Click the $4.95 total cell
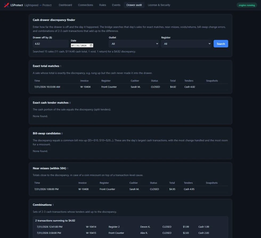The height and width of the screenshot is (238, 261). (172, 189)
